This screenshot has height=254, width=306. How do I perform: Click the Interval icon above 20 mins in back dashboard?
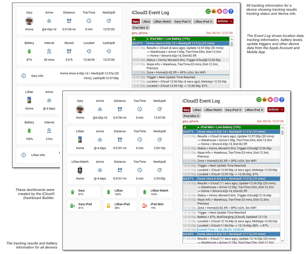tap(49, 51)
